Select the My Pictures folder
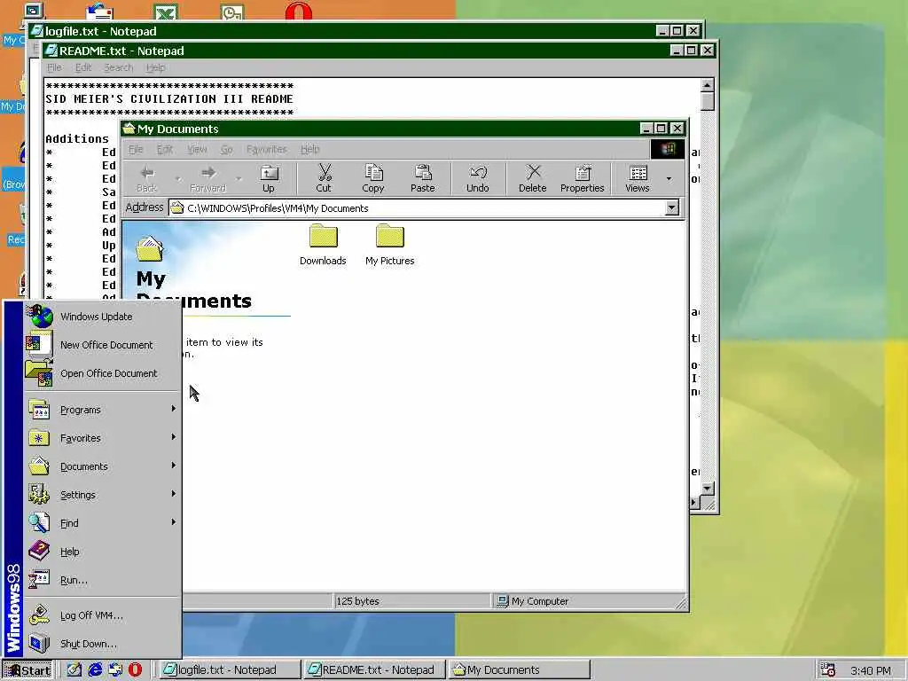The height and width of the screenshot is (681, 908). coord(390,246)
